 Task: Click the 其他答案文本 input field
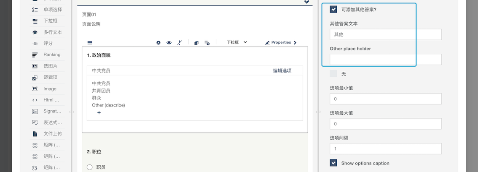(386, 34)
